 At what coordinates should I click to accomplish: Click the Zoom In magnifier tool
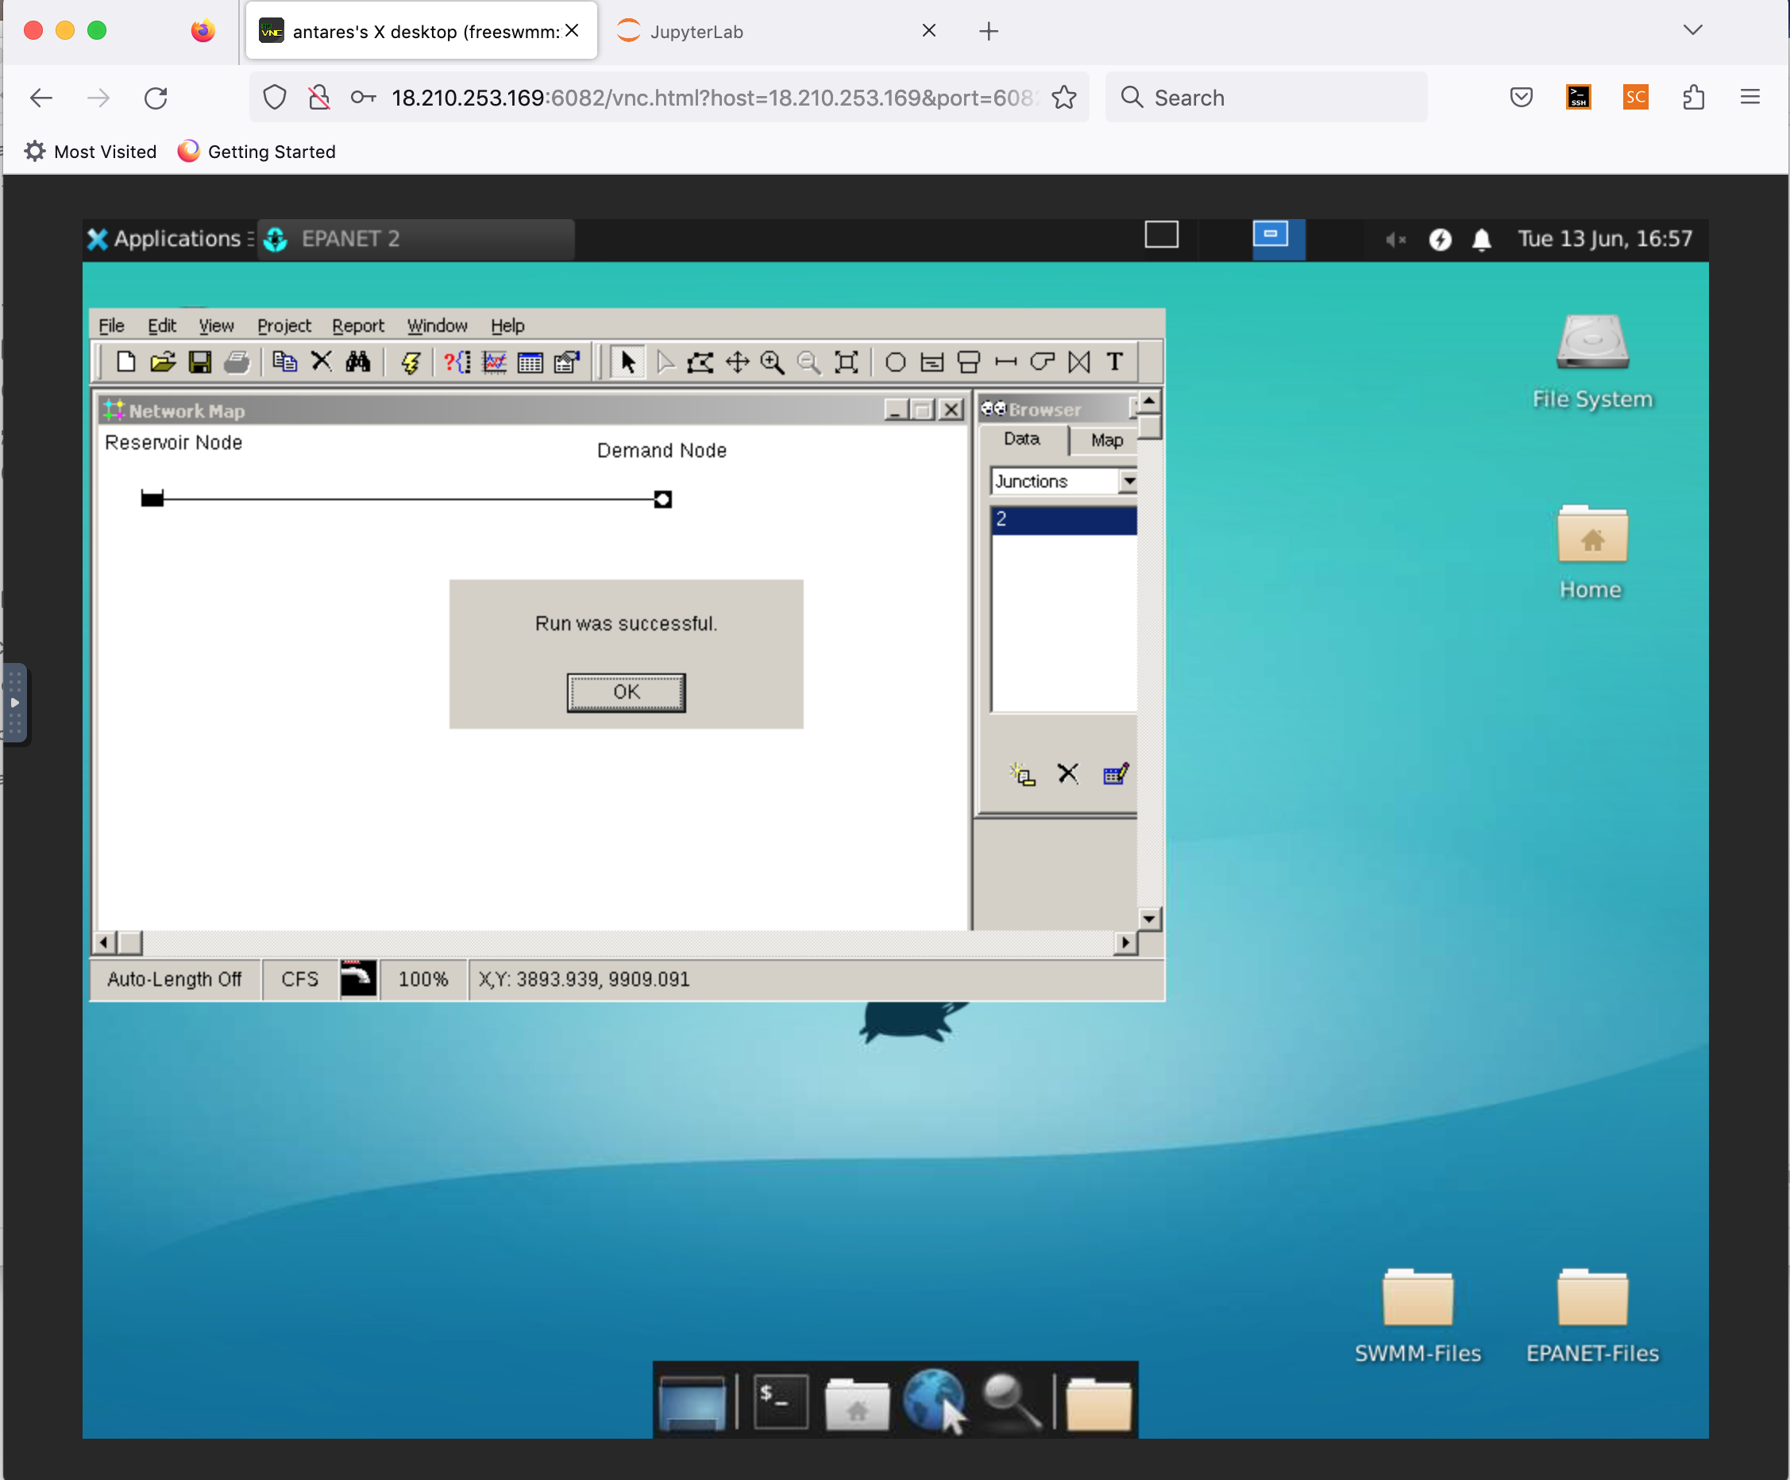(x=772, y=362)
